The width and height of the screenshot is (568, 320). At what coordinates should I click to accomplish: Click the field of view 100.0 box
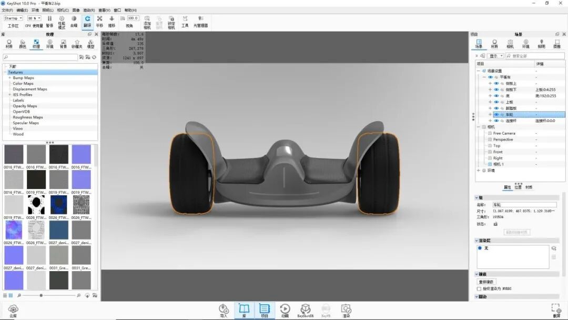click(x=133, y=18)
